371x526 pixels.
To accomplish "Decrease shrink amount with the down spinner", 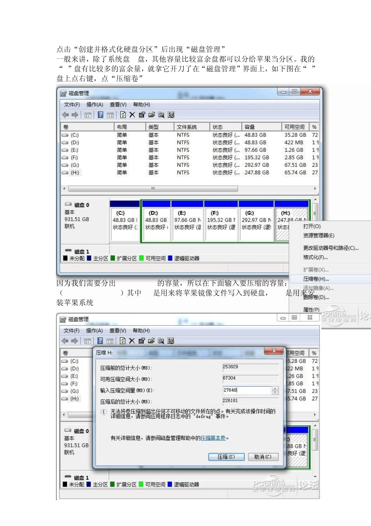I will point(275,392).
